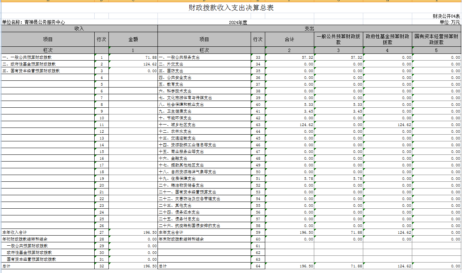The height and width of the screenshot is (273, 462).
Task: Select the 财决公开04表 label cell
Action: point(446,16)
